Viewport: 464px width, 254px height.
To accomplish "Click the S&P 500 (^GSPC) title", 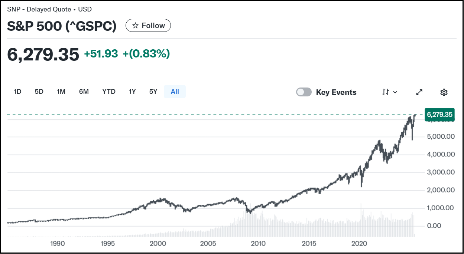I will [x=62, y=26].
